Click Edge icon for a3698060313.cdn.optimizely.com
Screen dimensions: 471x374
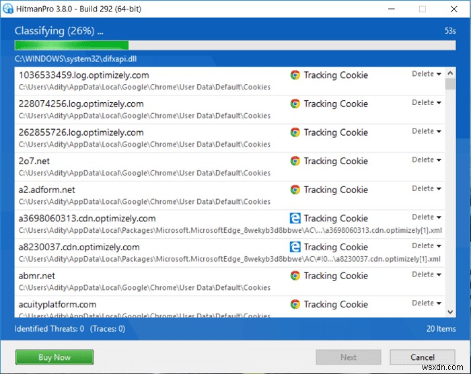click(295, 218)
